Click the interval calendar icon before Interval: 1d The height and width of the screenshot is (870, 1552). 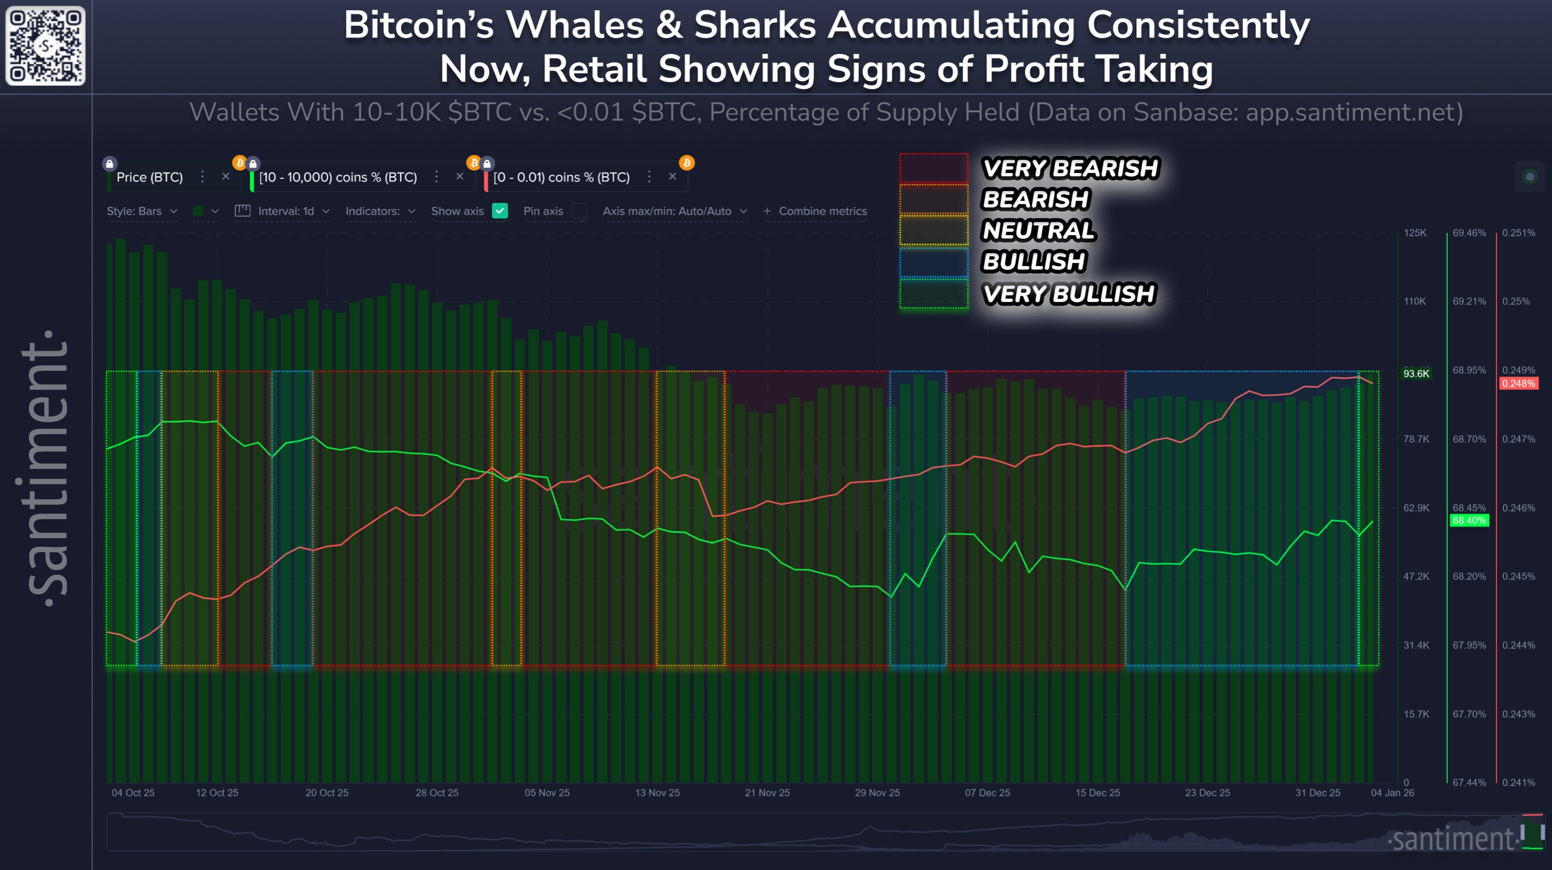243,211
